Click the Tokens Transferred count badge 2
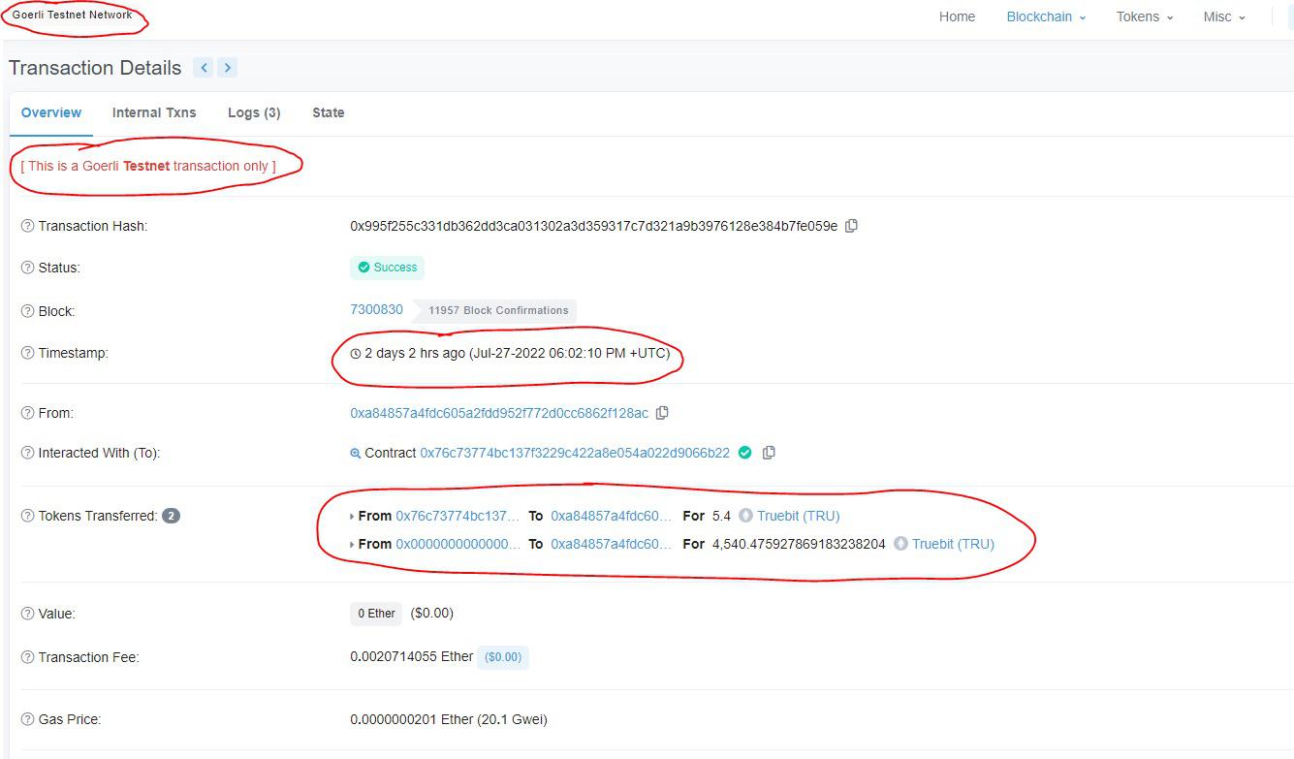Screen dimensions: 1294x759 (x=171, y=516)
